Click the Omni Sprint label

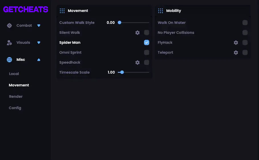pos(70,53)
